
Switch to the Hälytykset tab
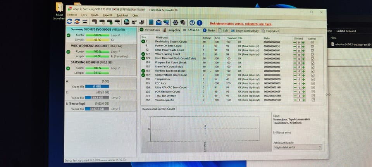coord(270,31)
